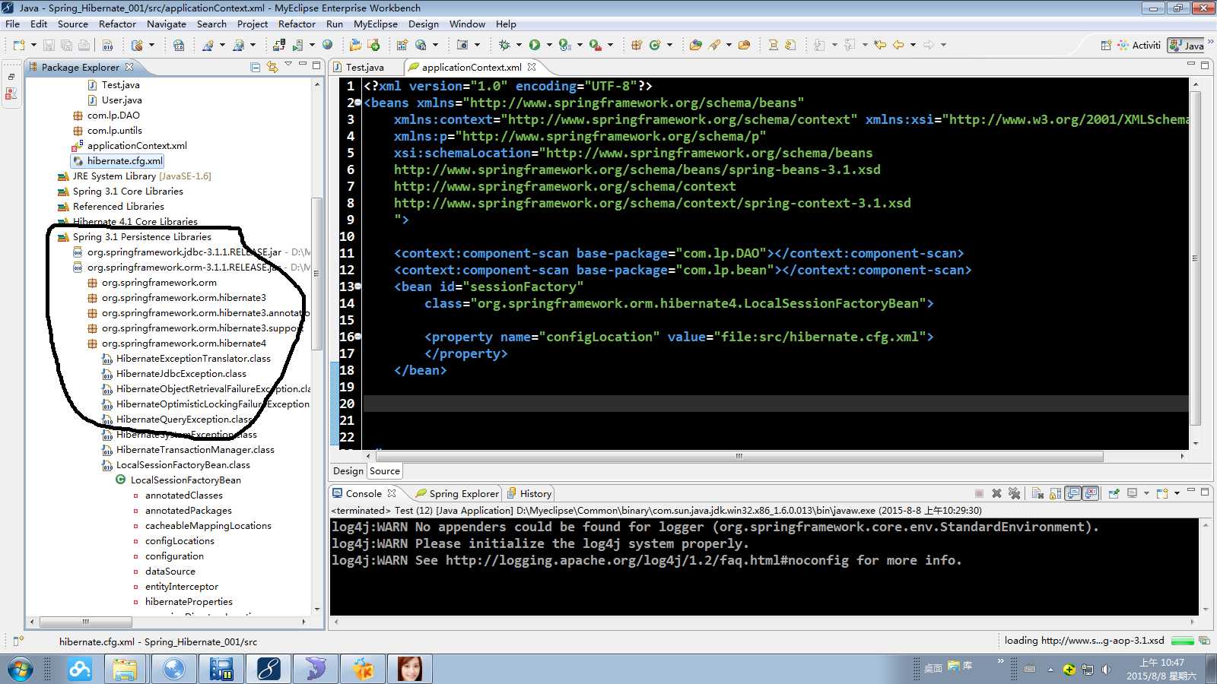The width and height of the screenshot is (1217, 684).
Task: Click the editor horizontal scrollbar
Action: (x=739, y=456)
